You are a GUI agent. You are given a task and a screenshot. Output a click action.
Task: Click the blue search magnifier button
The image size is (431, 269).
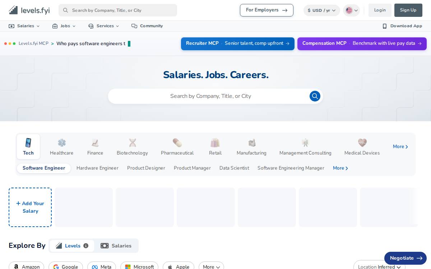pyautogui.click(x=315, y=96)
